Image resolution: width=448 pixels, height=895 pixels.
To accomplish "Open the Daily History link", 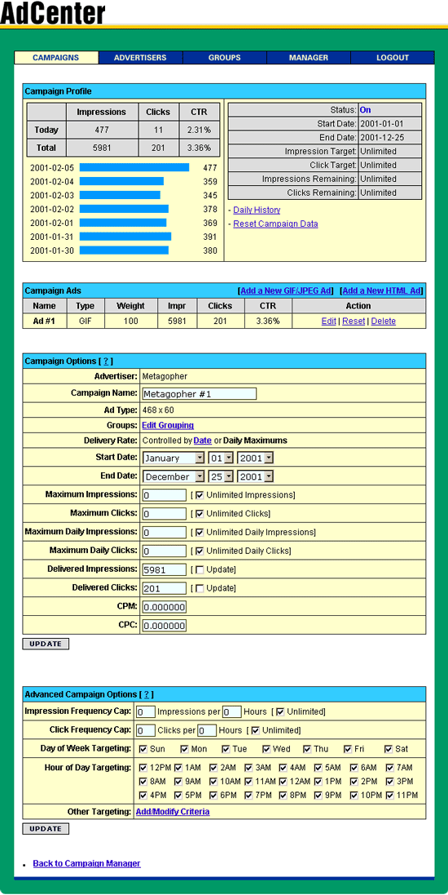I will [257, 210].
